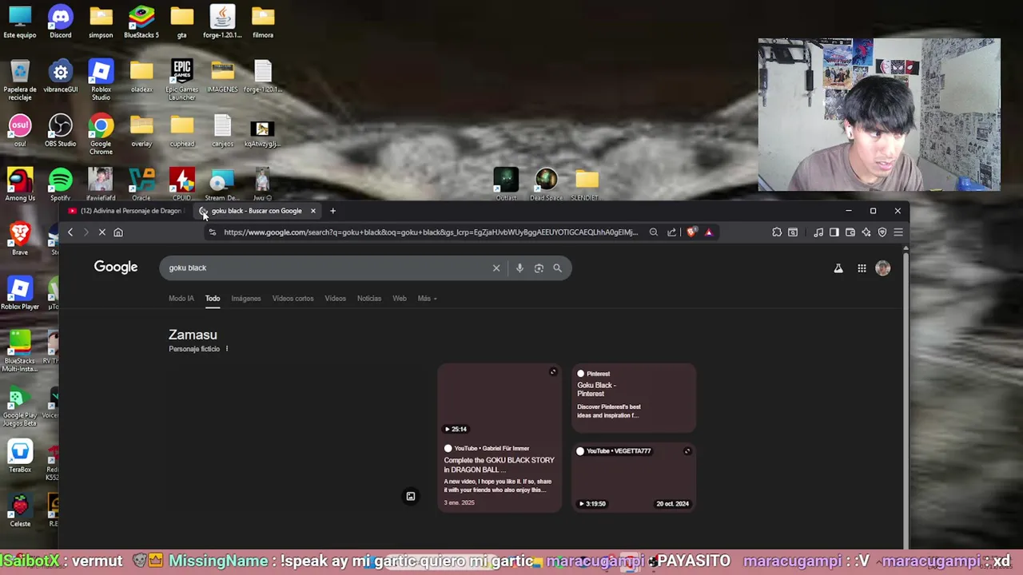Open the Goku Black Pinterest result card
The height and width of the screenshot is (575, 1023).
coord(634,398)
